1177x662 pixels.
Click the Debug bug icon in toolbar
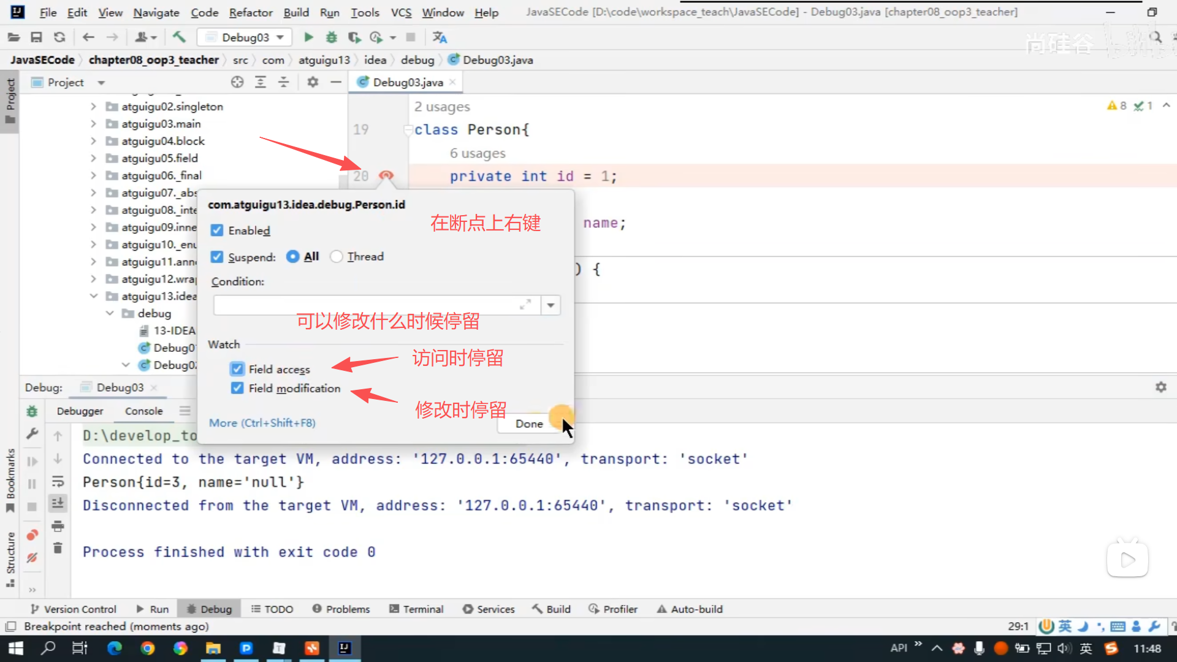tap(331, 37)
